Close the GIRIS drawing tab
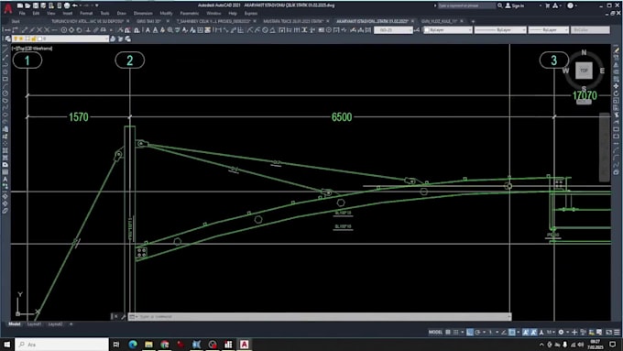Image resolution: width=623 pixels, height=351 pixels. (168, 21)
